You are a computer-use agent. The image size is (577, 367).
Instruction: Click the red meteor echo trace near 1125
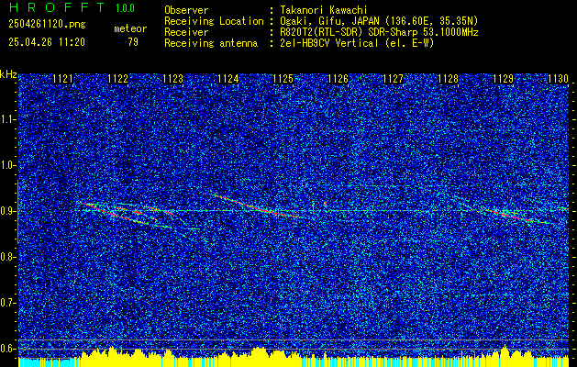click(x=258, y=206)
